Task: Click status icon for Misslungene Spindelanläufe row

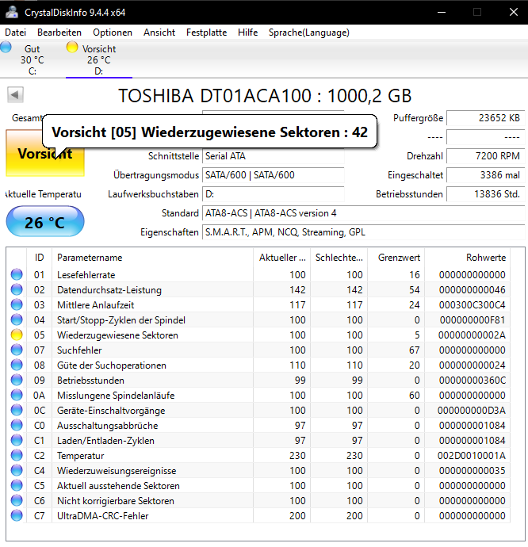Action: [x=17, y=396]
